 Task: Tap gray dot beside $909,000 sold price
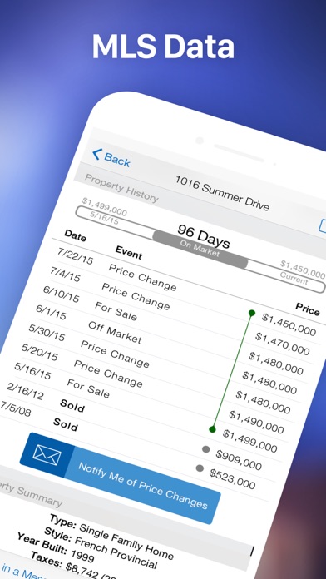click(206, 449)
